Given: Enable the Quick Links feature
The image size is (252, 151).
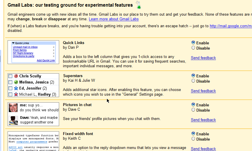Looking at the screenshot, I should pyautogui.click(x=193, y=42).
